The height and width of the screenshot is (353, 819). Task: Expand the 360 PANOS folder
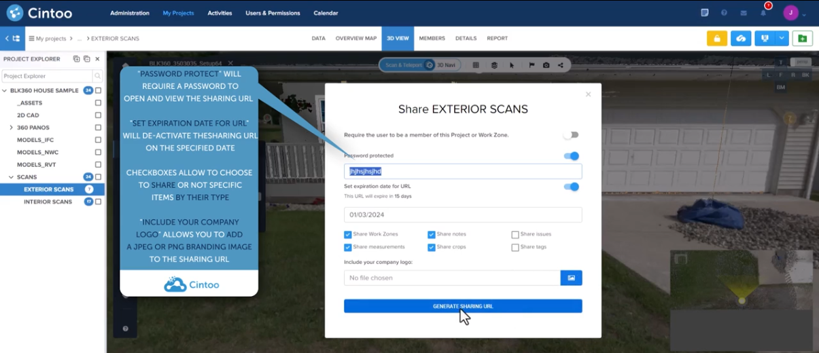point(12,128)
